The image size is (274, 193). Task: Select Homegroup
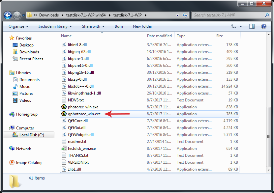coord(27,114)
